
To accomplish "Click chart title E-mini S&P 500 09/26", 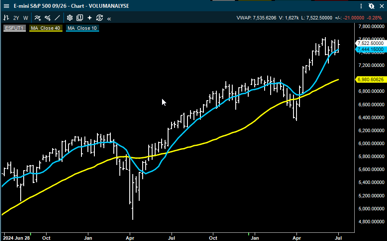I will coord(40,6).
